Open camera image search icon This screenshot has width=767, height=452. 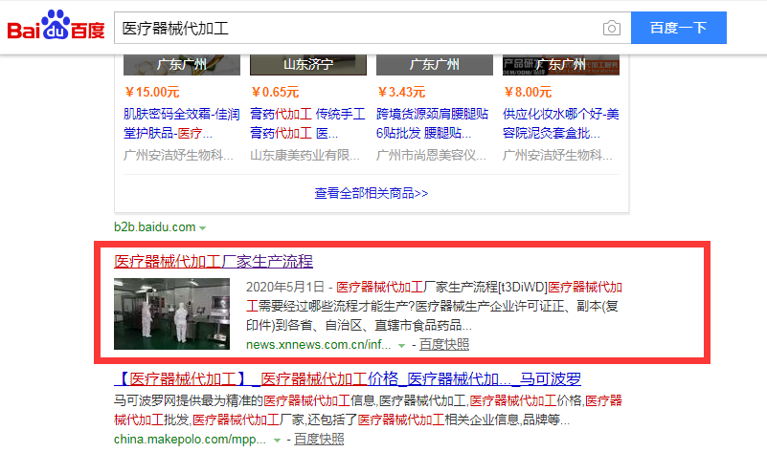611,28
